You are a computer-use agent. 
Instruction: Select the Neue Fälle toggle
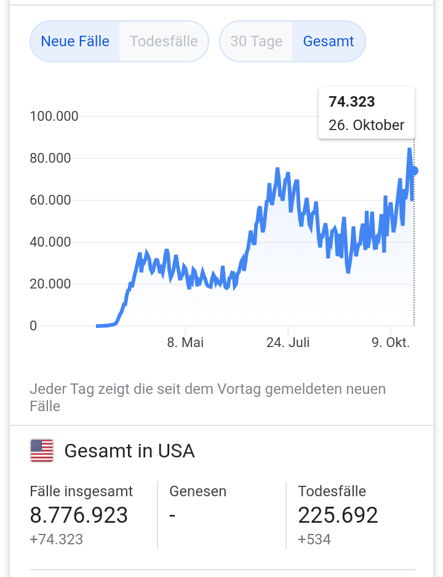pyautogui.click(x=75, y=41)
